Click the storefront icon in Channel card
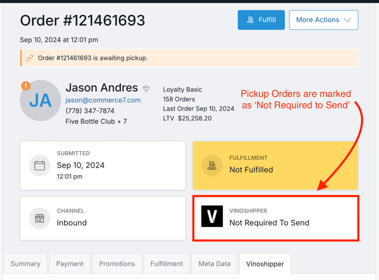 click(40, 218)
